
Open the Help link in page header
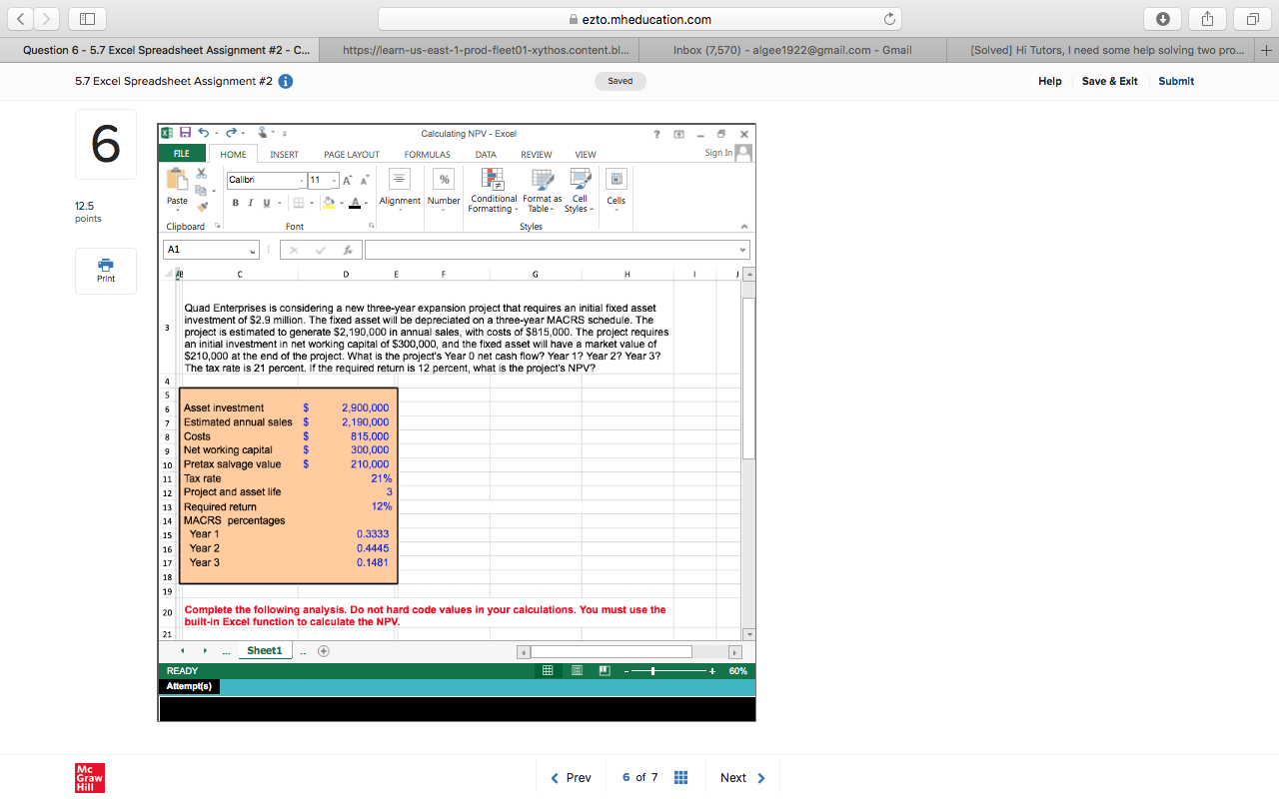click(x=1050, y=81)
